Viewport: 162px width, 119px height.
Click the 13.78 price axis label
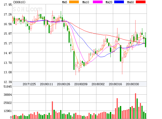[x=8, y=63]
